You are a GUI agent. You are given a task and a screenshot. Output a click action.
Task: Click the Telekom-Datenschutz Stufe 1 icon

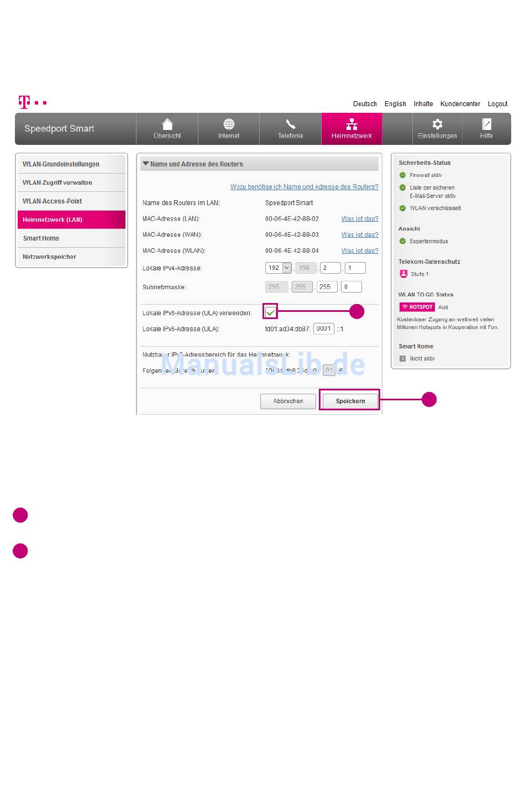pos(403,274)
